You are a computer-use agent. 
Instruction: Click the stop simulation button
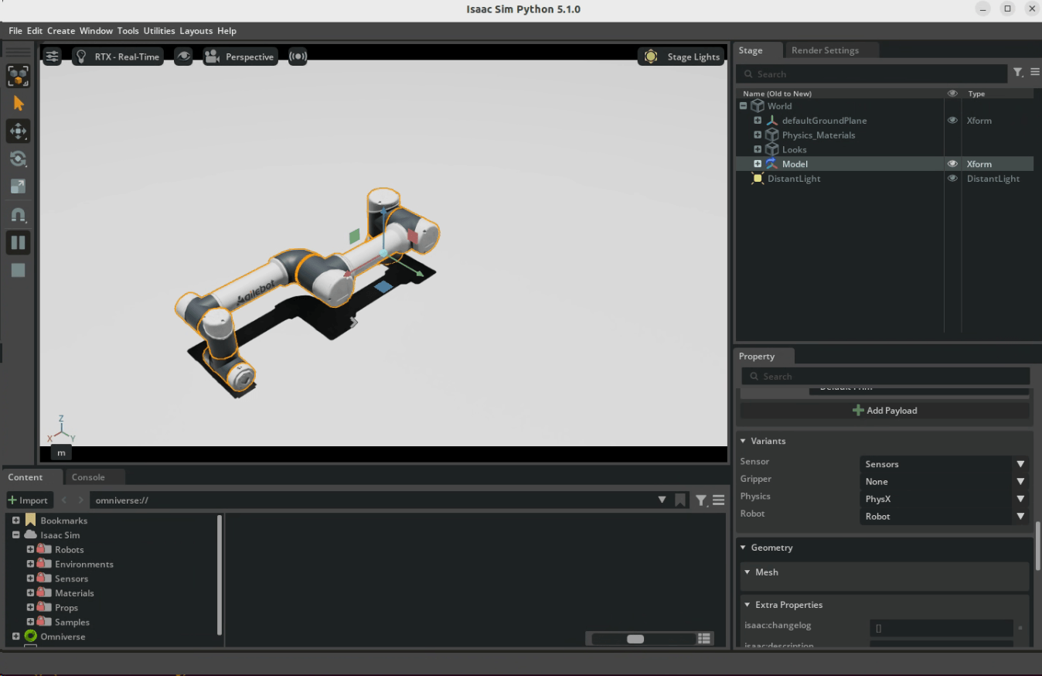(19, 270)
